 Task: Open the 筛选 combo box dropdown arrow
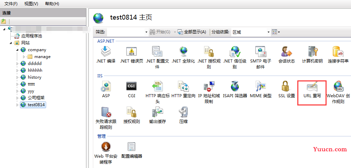tap(146, 32)
